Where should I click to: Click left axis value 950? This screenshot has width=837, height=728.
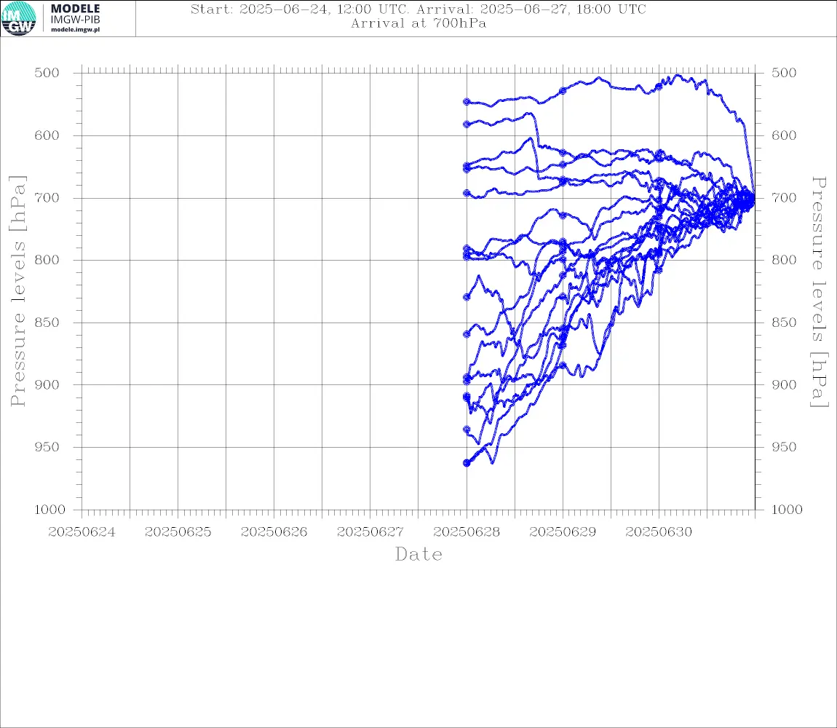[x=47, y=446]
